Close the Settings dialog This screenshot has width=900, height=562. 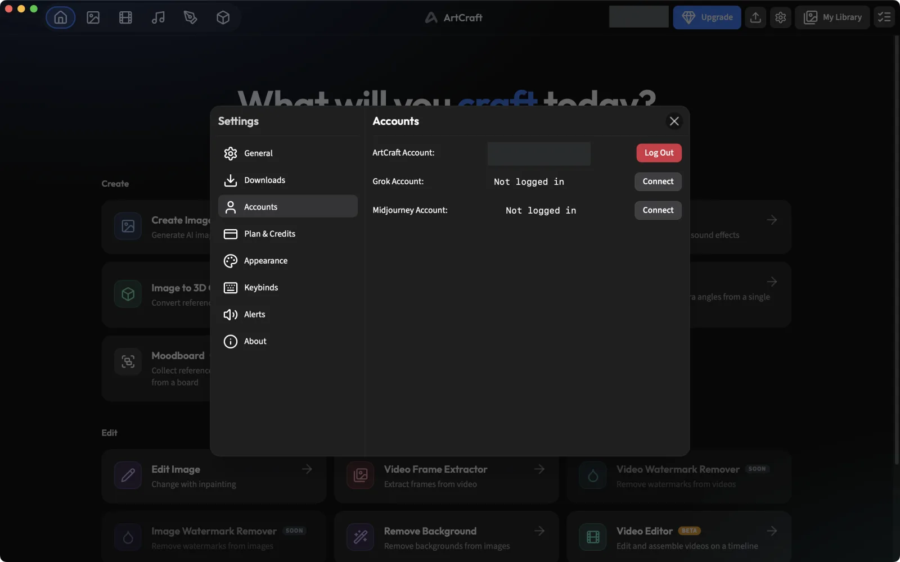674,121
